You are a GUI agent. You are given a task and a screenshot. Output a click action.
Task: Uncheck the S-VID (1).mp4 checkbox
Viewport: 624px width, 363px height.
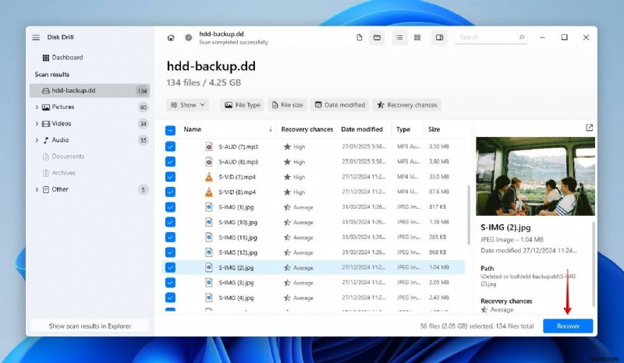click(170, 177)
